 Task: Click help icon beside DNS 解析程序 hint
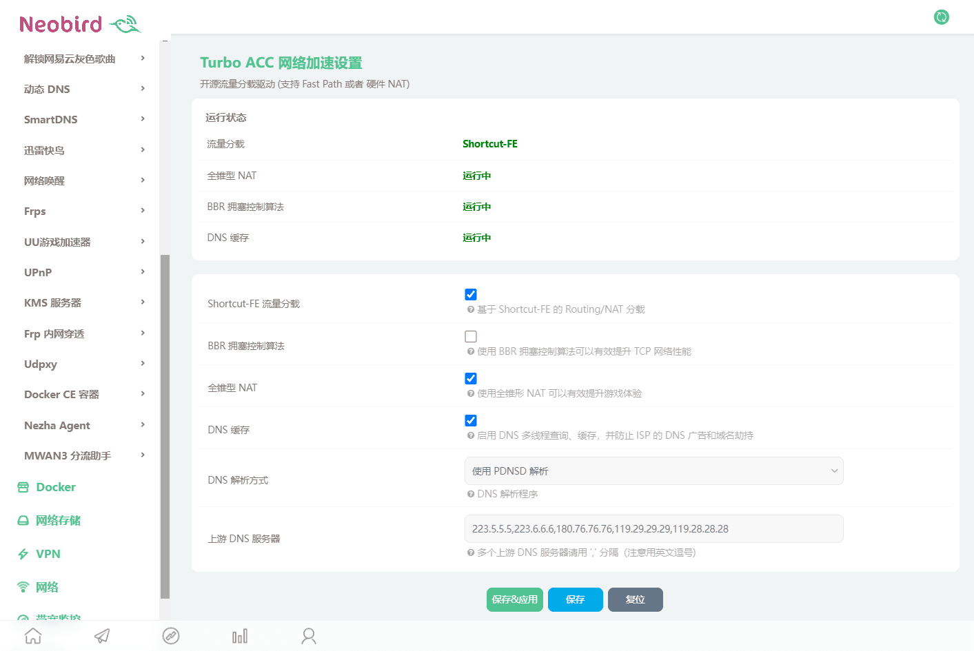(x=471, y=494)
